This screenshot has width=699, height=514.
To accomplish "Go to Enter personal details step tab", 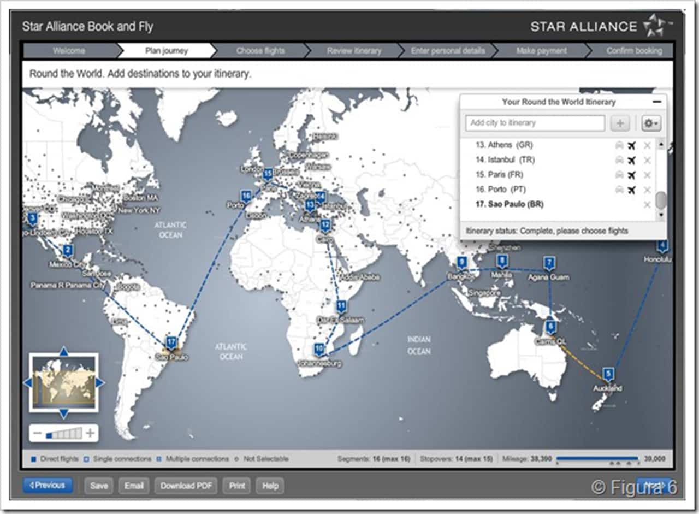I will click(x=448, y=51).
